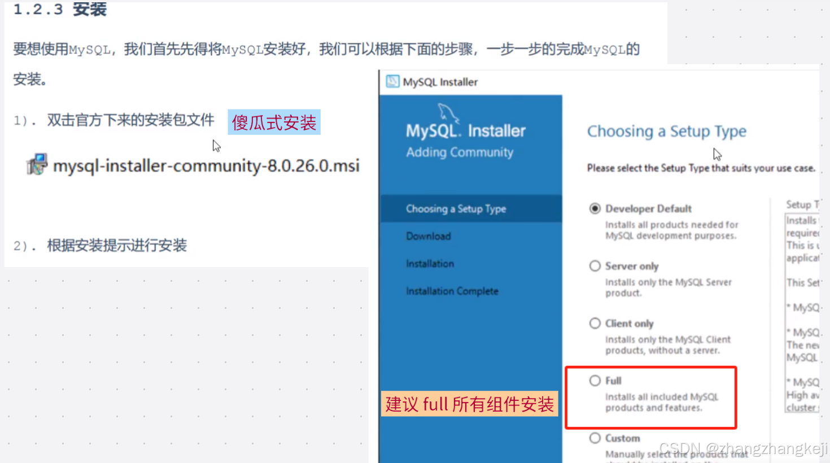Click the 'Adding Community' subtitle text
The height and width of the screenshot is (463, 830).
pos(460,152)
